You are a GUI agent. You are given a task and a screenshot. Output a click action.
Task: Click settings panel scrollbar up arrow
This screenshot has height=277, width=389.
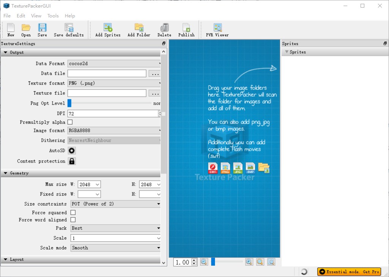click(163, 52)
